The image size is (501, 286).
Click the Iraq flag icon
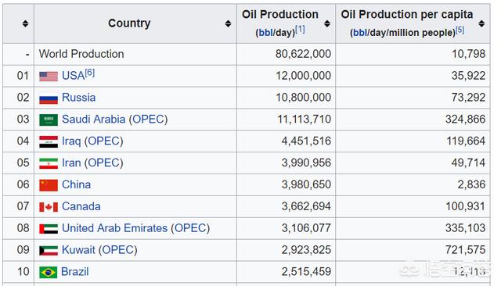49,141
